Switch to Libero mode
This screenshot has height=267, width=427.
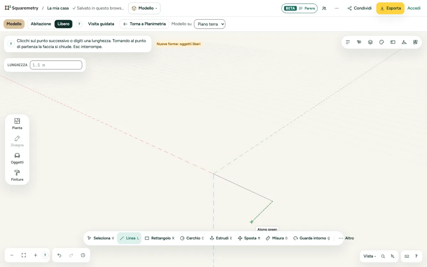click(64, 24)
